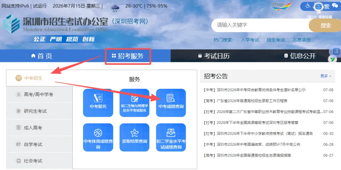Open the 招考服务 navigation tab
The width and height of the screenshot is (341, 170).
pos(128,56)
